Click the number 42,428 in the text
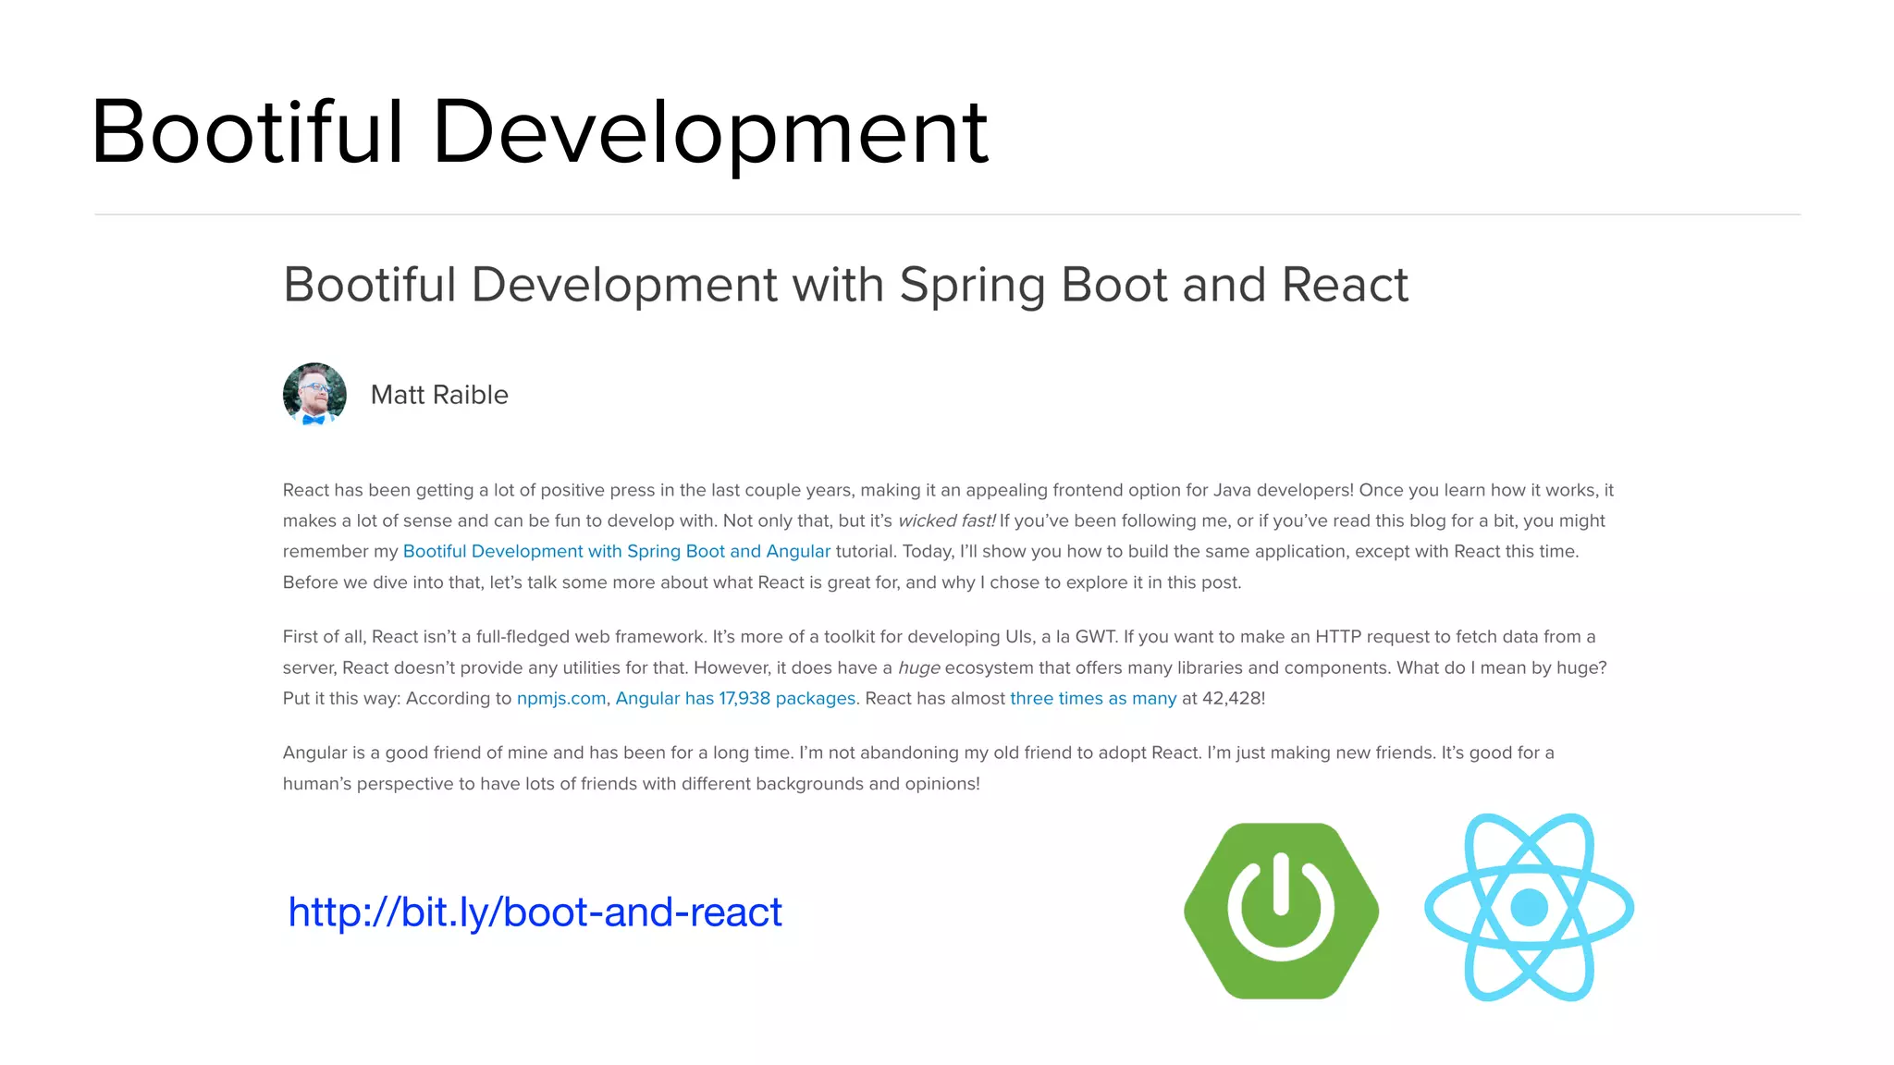 tap(1232, 698)
